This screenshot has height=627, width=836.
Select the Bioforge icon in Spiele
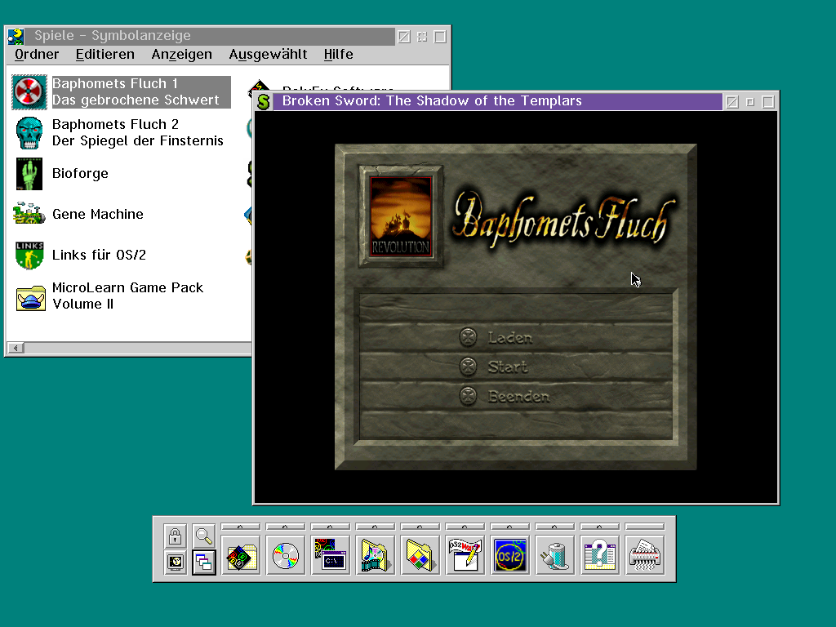click(29, 174)
